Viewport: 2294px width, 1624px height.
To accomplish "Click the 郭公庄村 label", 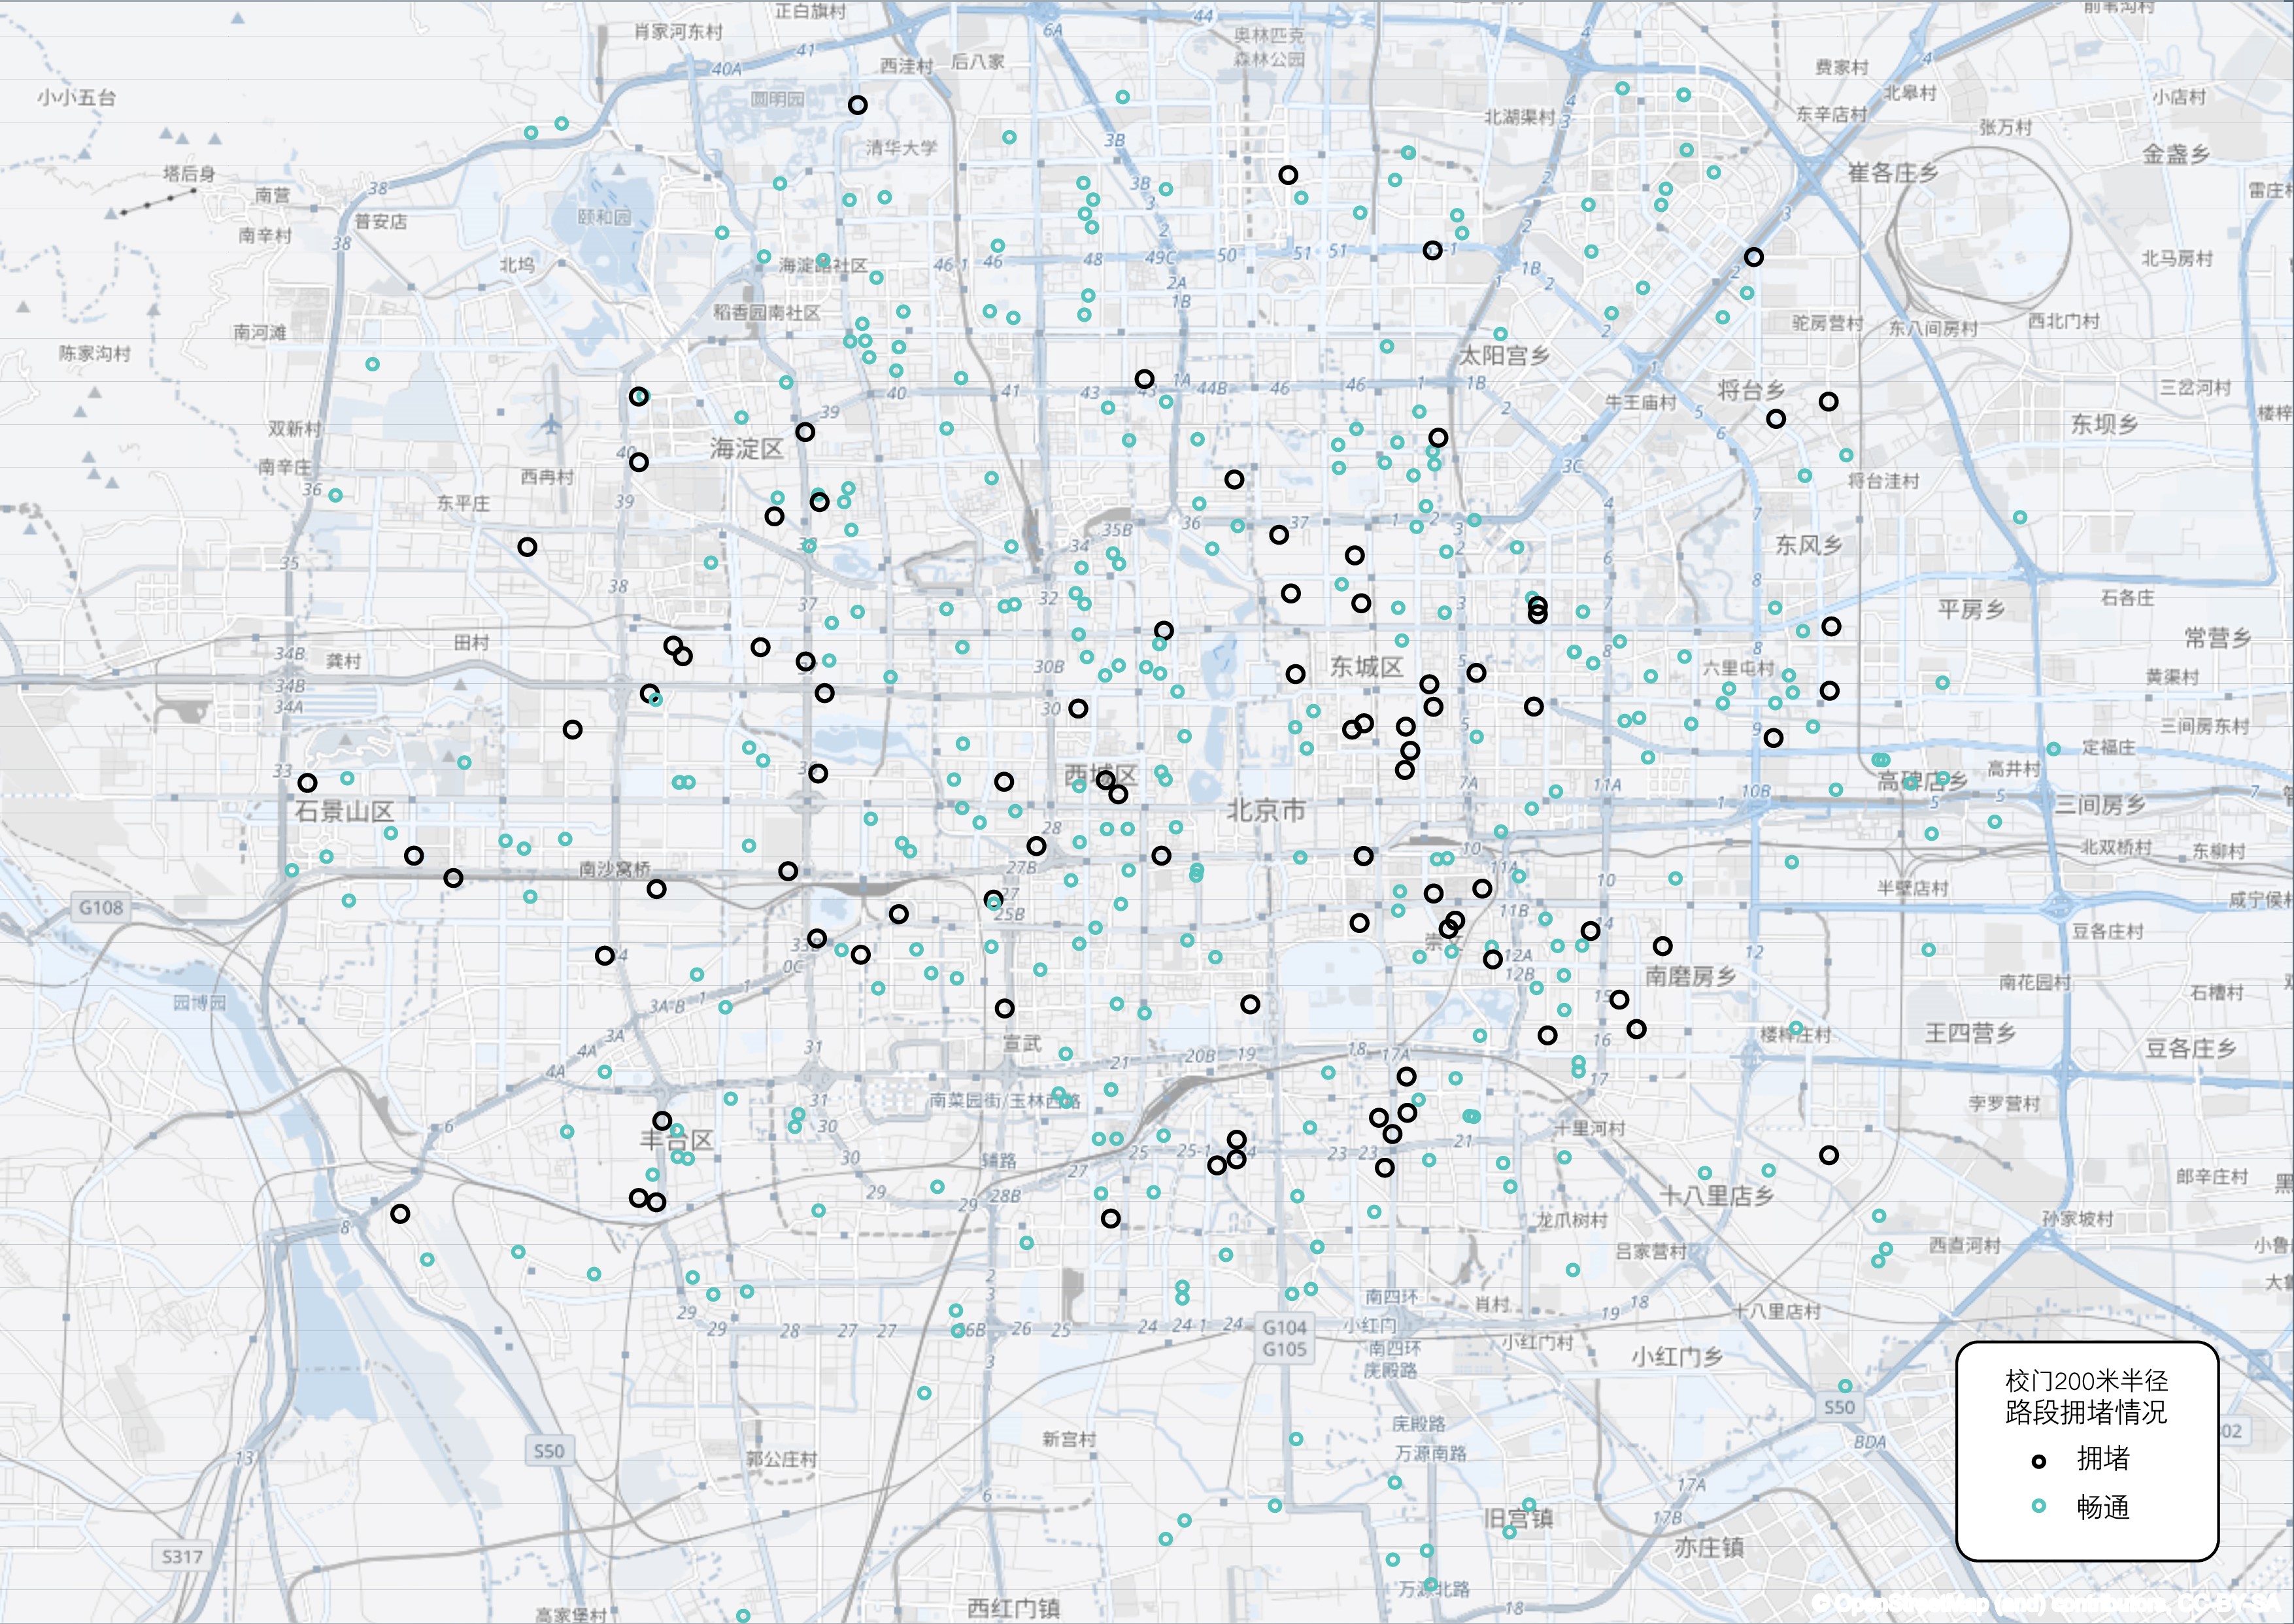I will point(782,1459).
